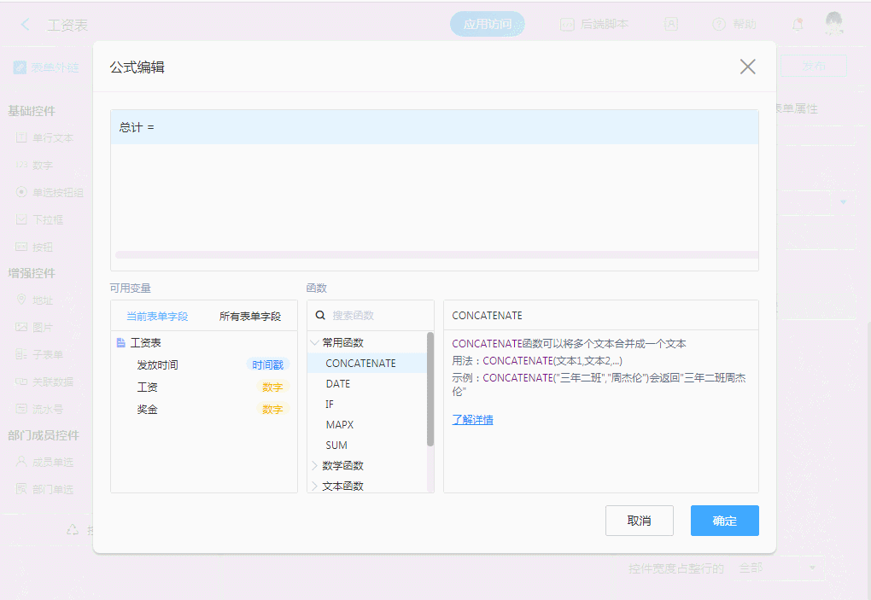This screenshot has width=871, height=600.
Task: Open the notification bell icon
Action: click(x=798, y=25)
